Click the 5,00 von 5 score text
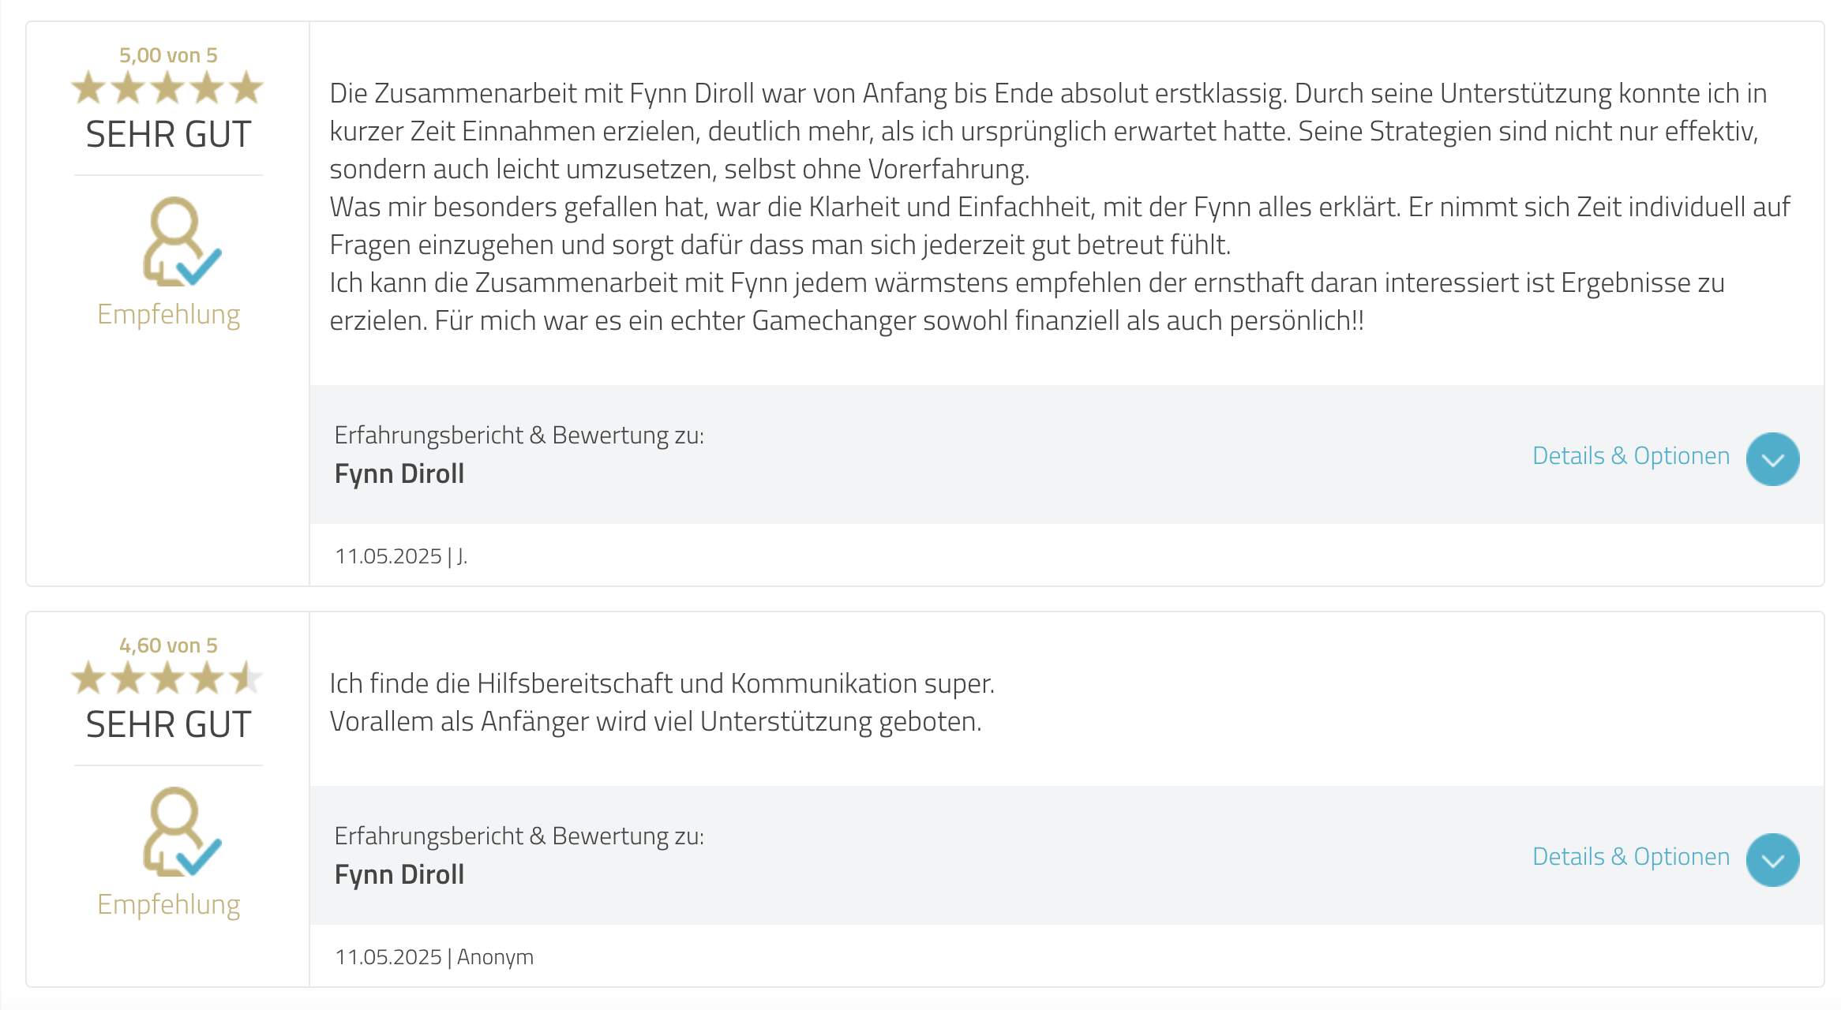Screen dimensions: 1841x1010 click(168, 55)
